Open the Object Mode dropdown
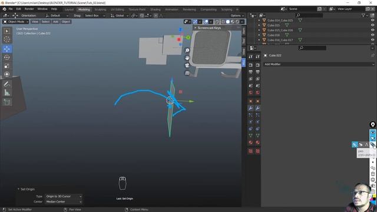Screen dimensions: 377x212 point(16,22)
